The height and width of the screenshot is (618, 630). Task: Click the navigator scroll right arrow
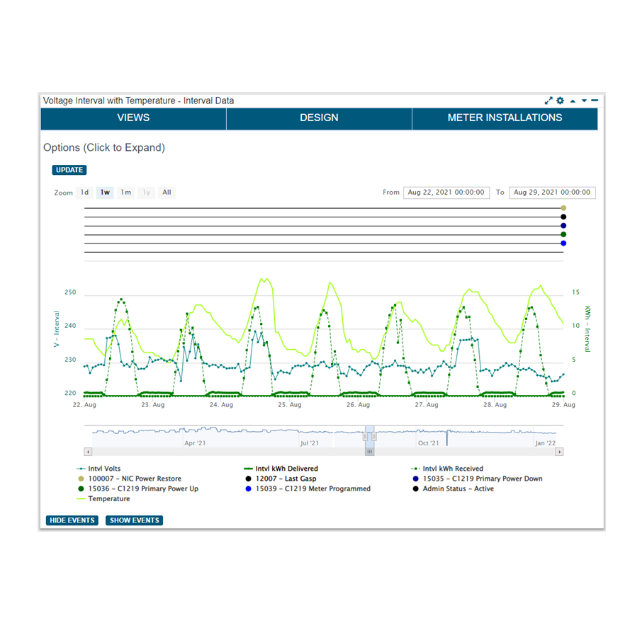tap(560, 452)
